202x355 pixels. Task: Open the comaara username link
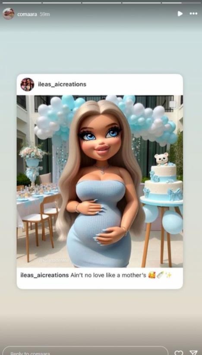point(27,14)
